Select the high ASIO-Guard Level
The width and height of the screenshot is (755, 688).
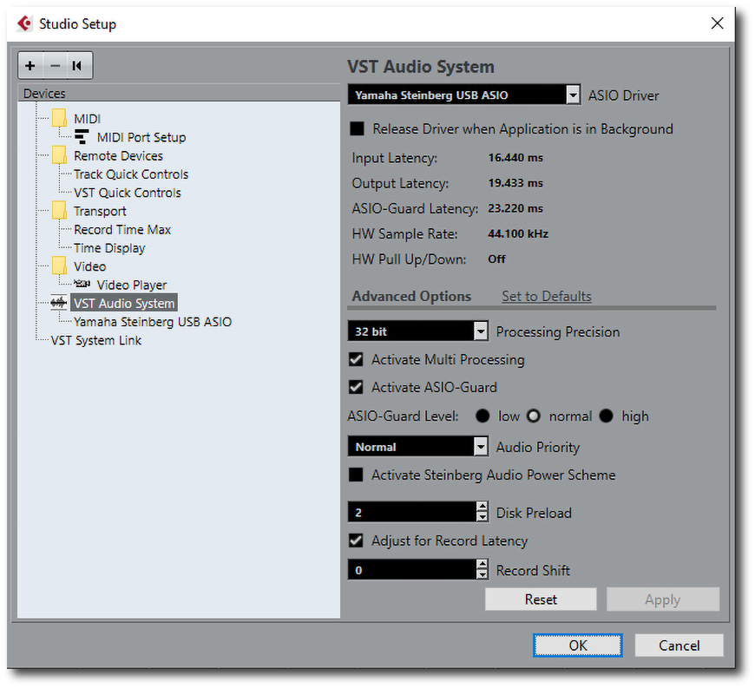[x=606, y=416]
